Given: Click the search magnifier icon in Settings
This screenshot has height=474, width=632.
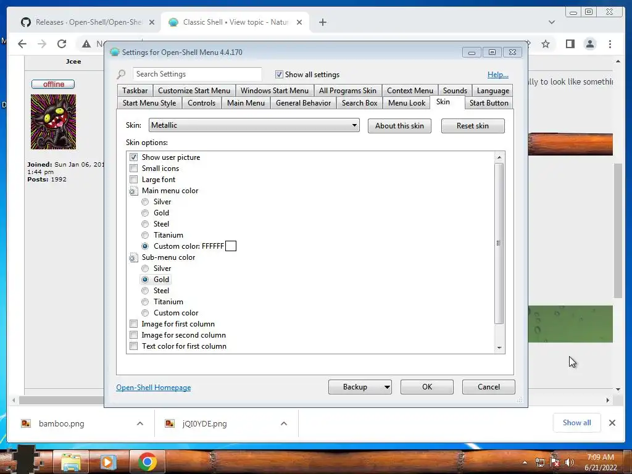Looking at the screenshot, I should [x=121, y=74].
